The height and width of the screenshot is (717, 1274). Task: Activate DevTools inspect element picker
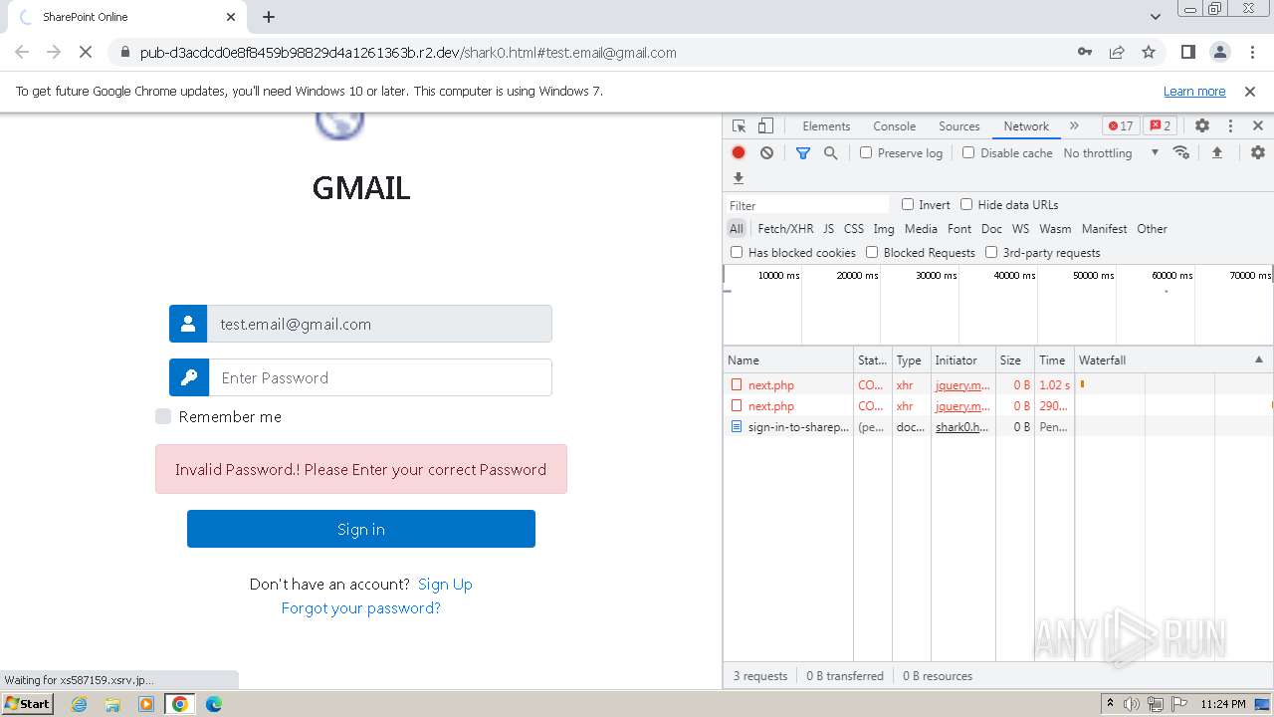739,126
